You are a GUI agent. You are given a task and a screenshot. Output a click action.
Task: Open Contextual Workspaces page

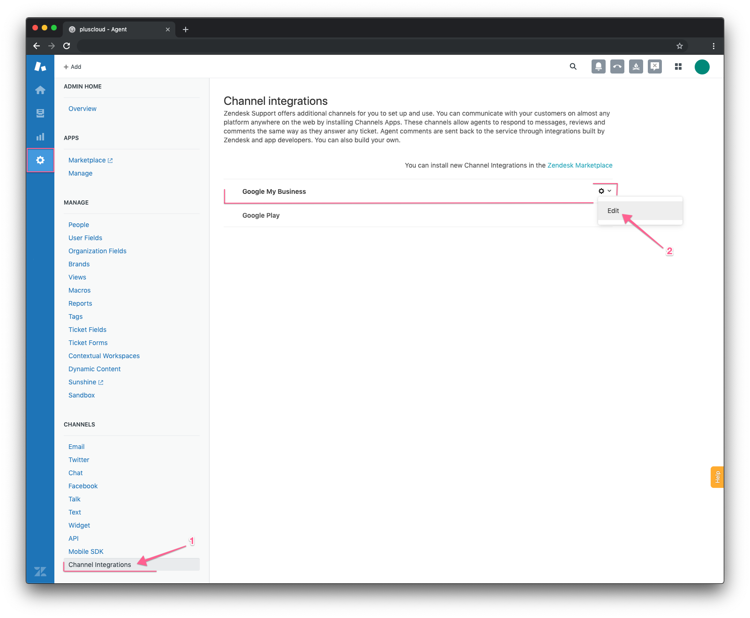104,356
